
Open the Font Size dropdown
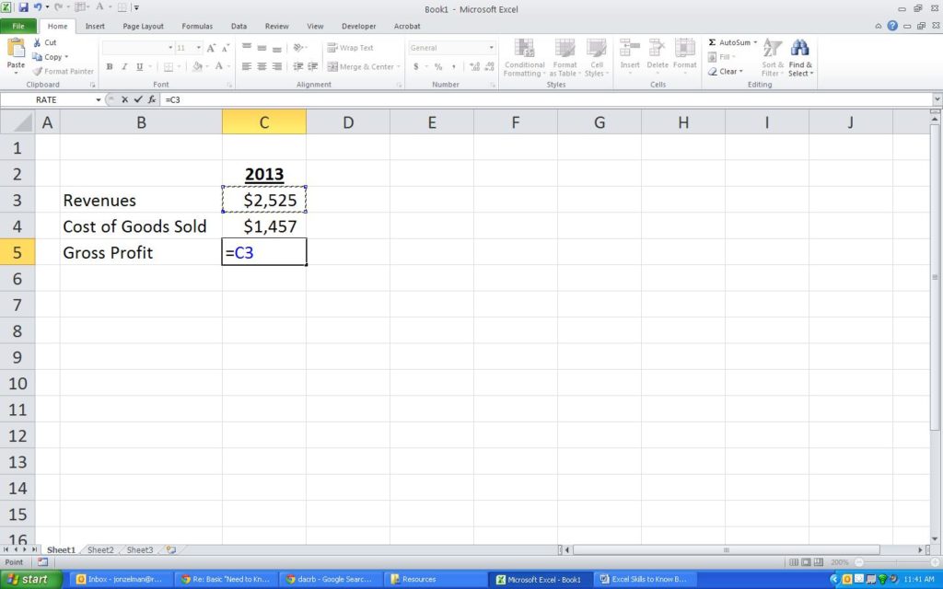pyautogui.click(x=199, y=47)
